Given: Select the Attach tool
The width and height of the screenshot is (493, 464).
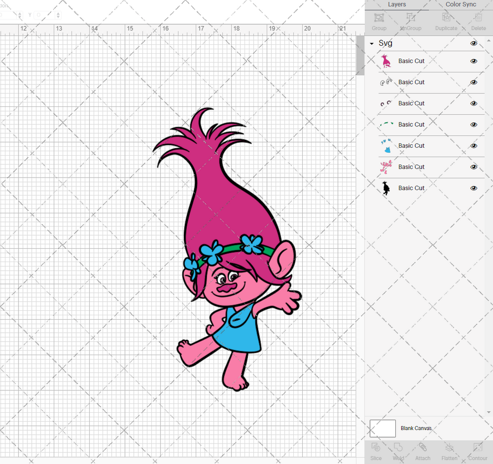Looking at the screenshot, I should 423,451.
